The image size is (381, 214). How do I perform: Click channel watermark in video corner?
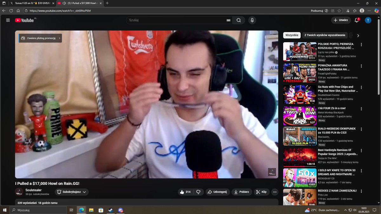coord(272,172)
